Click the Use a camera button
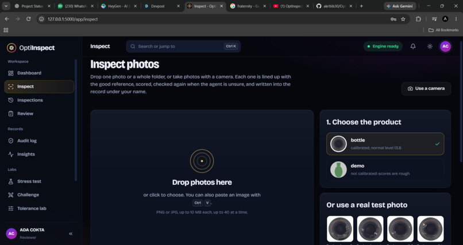The image size is (463, 245). (x=426, y=89)
